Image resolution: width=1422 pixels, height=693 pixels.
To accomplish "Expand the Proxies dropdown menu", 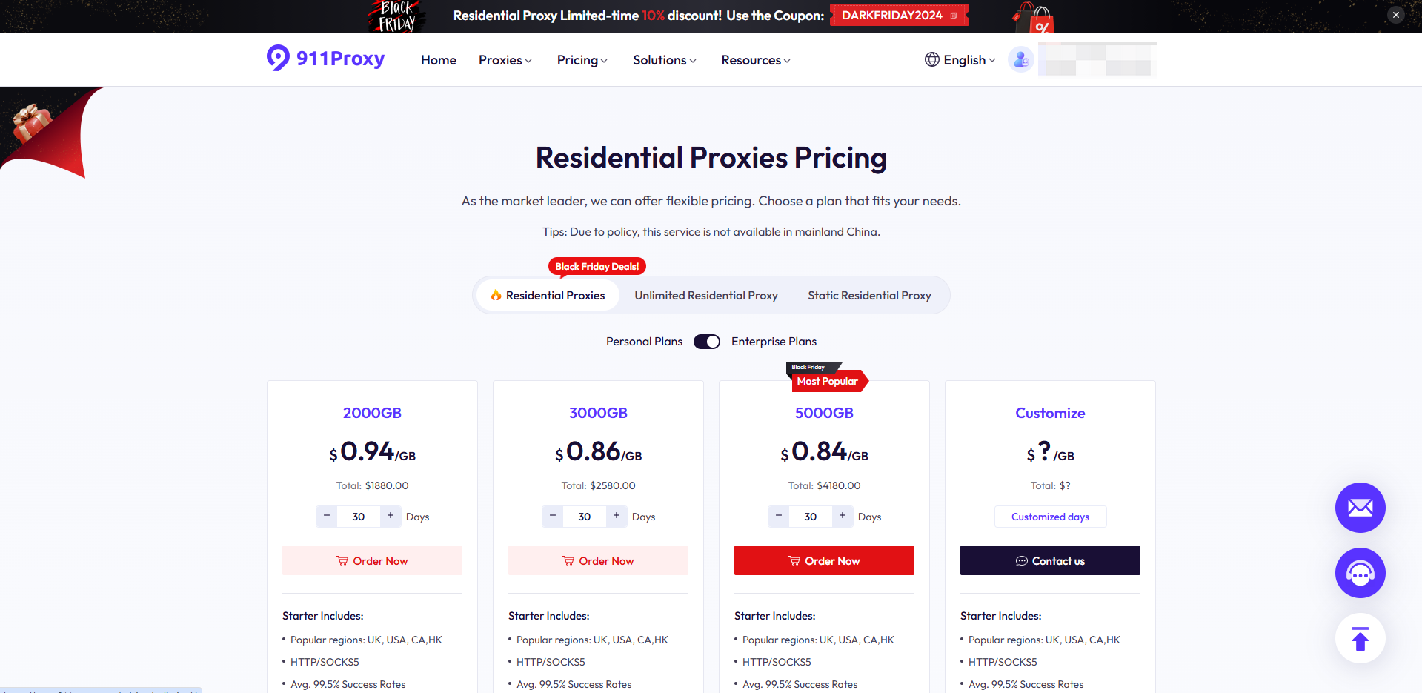I will click(x=505, y=60).
